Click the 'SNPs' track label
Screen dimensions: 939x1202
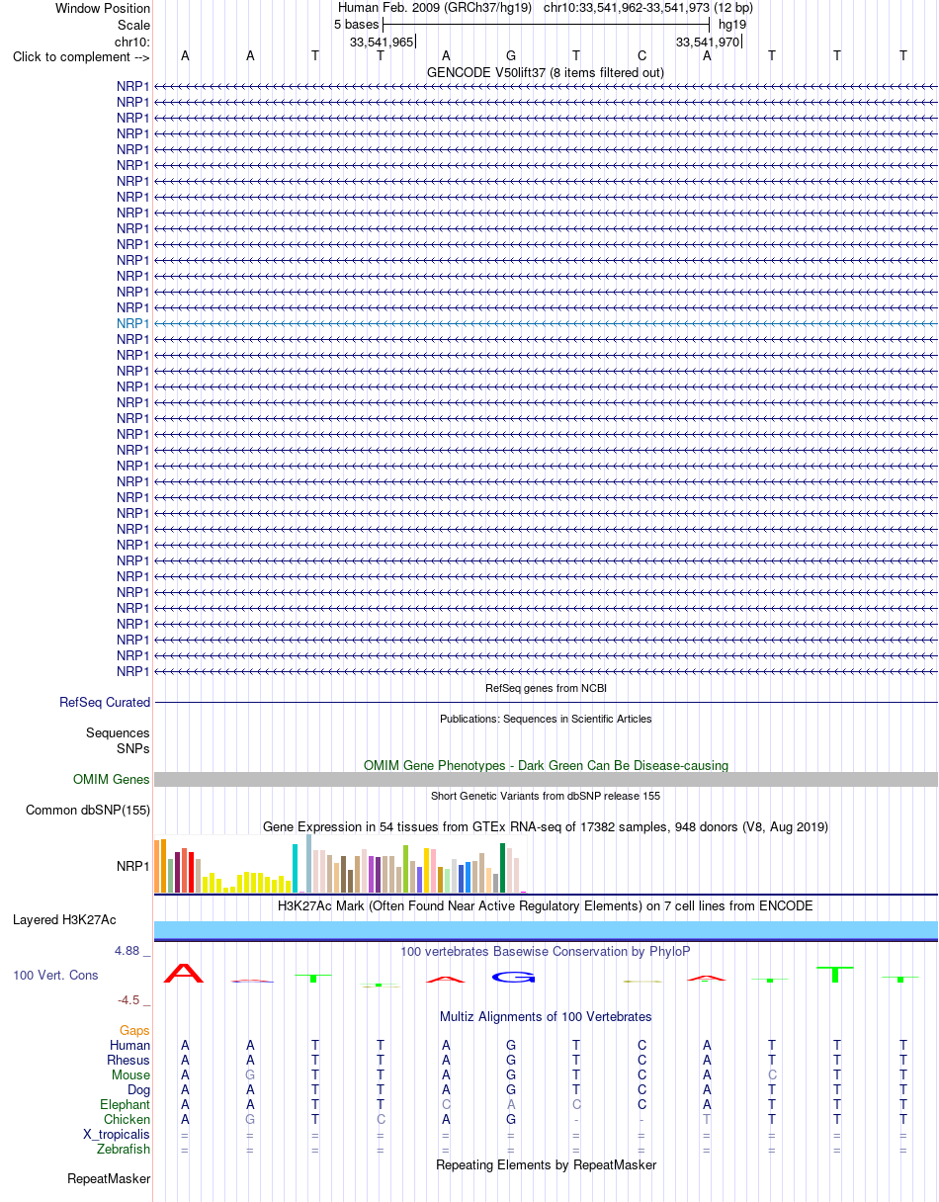point(133,748)
